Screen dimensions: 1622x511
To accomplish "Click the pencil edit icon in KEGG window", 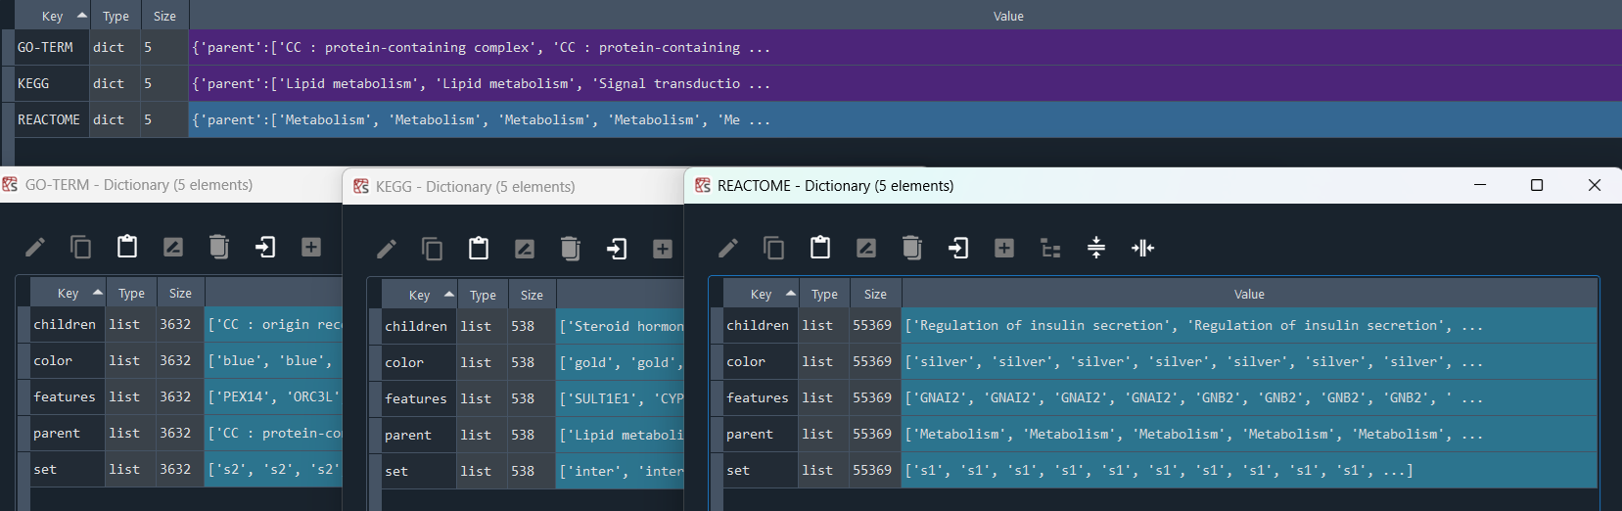I will tap(387, 249).
